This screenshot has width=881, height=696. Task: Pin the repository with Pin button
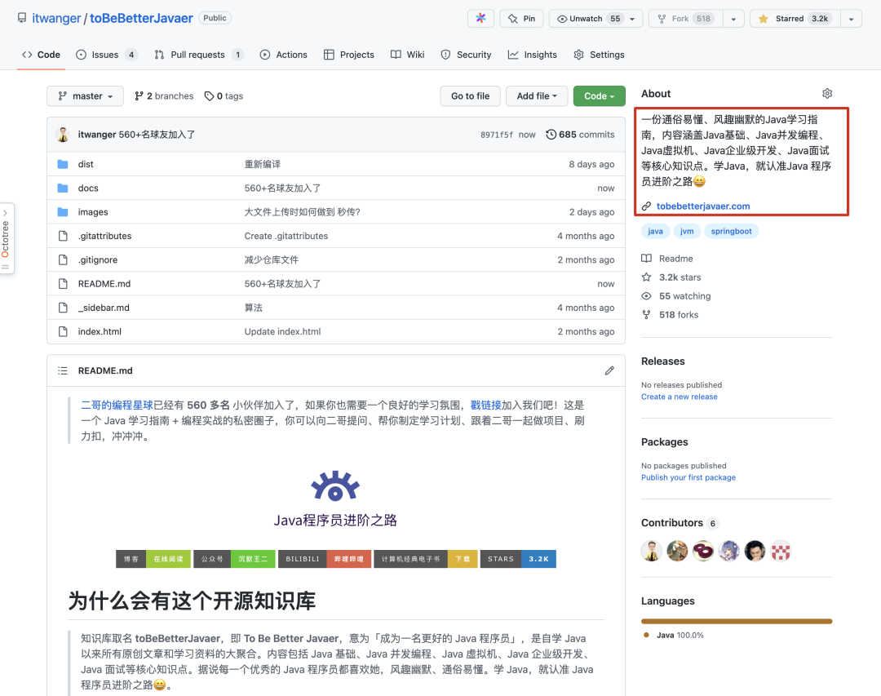(x=521, y=19)
